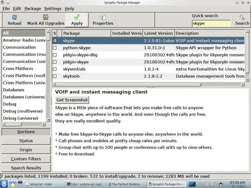Click the category list scroll down arrow
The image size is (251, 188).
point(48,120)
